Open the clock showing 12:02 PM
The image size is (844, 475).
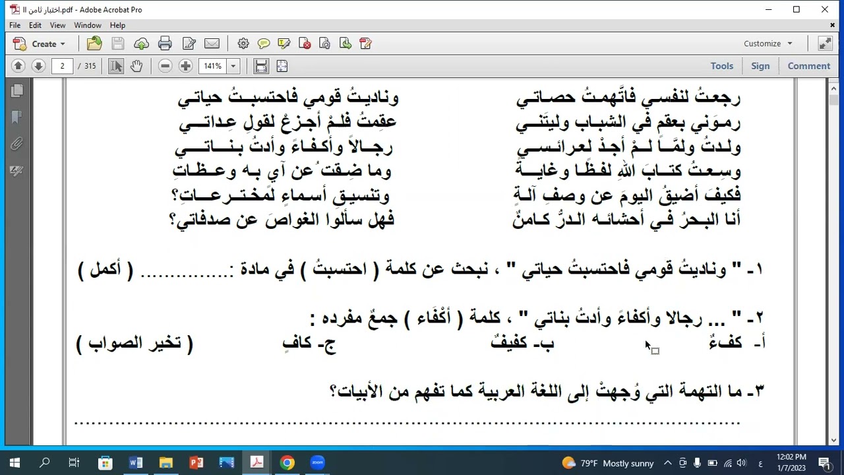[791, 463]
